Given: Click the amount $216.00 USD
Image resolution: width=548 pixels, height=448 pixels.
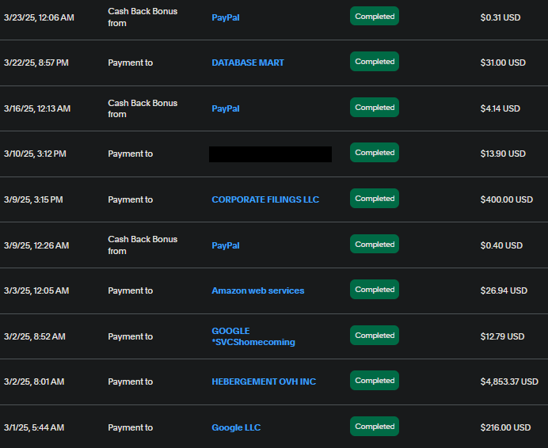Looking at the screenshot, I should pos(505,427).
